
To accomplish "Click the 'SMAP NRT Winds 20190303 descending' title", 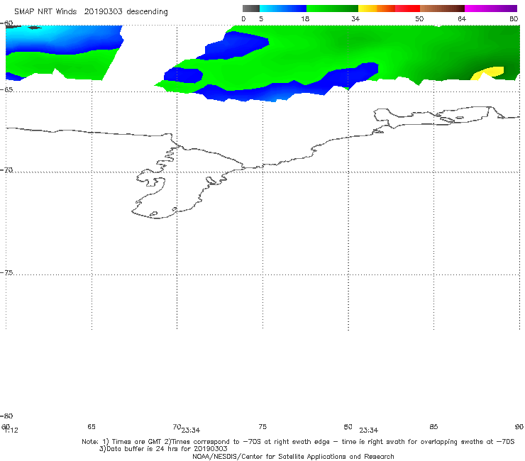I will (x=91, y=12).
